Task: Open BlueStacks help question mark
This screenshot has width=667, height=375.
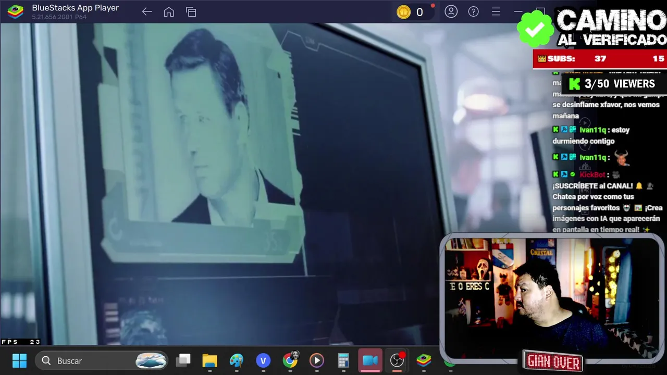Action: pos(474,11)
